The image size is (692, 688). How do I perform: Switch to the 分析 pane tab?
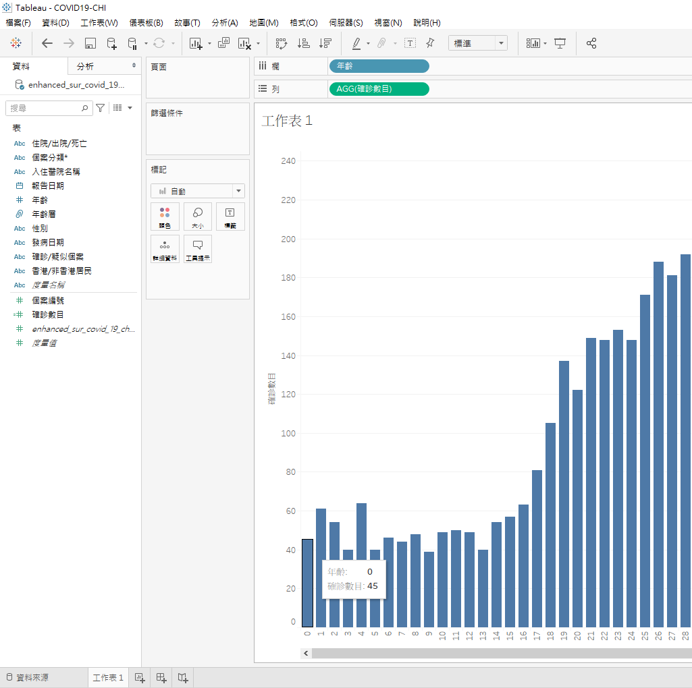(x=86, y=66)
